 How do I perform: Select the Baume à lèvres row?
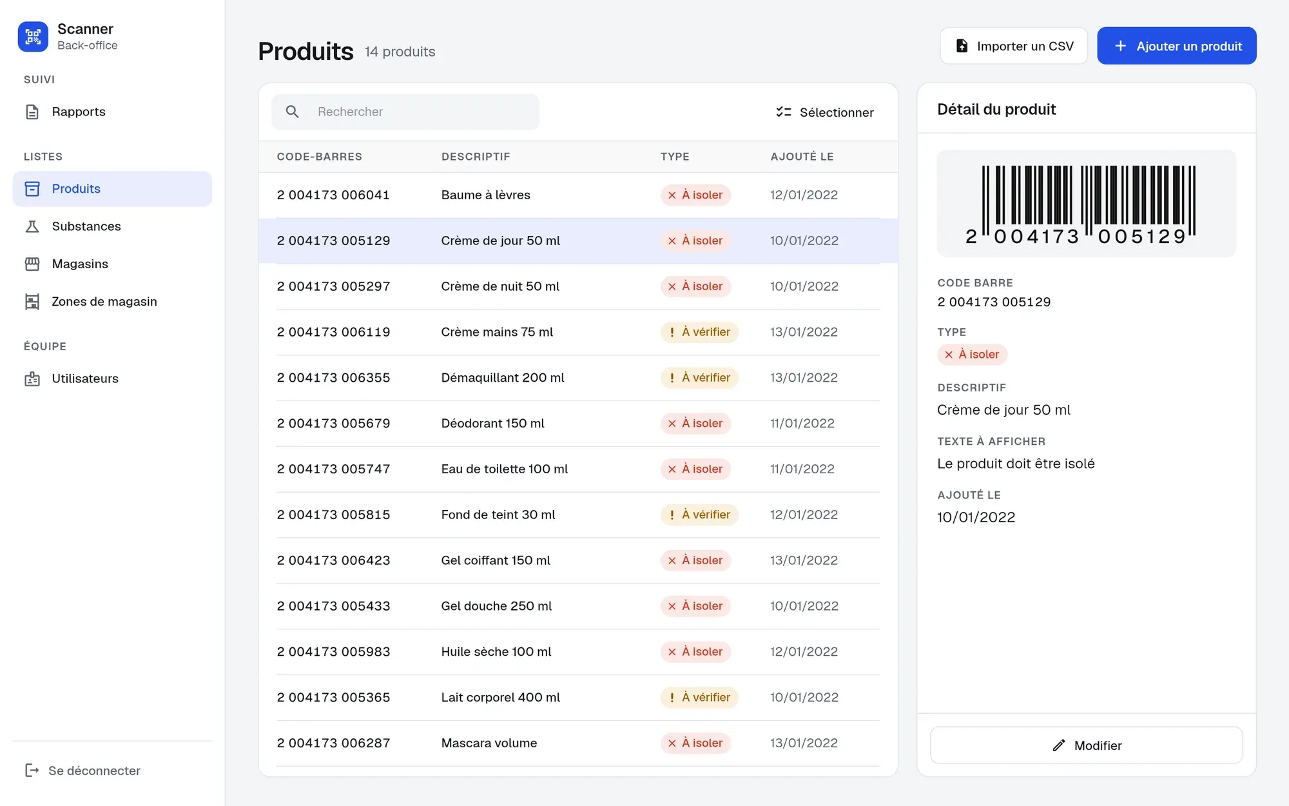click(578, 195)
